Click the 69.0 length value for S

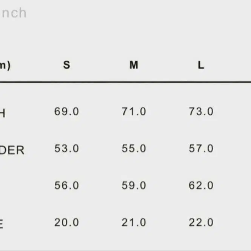66,111
